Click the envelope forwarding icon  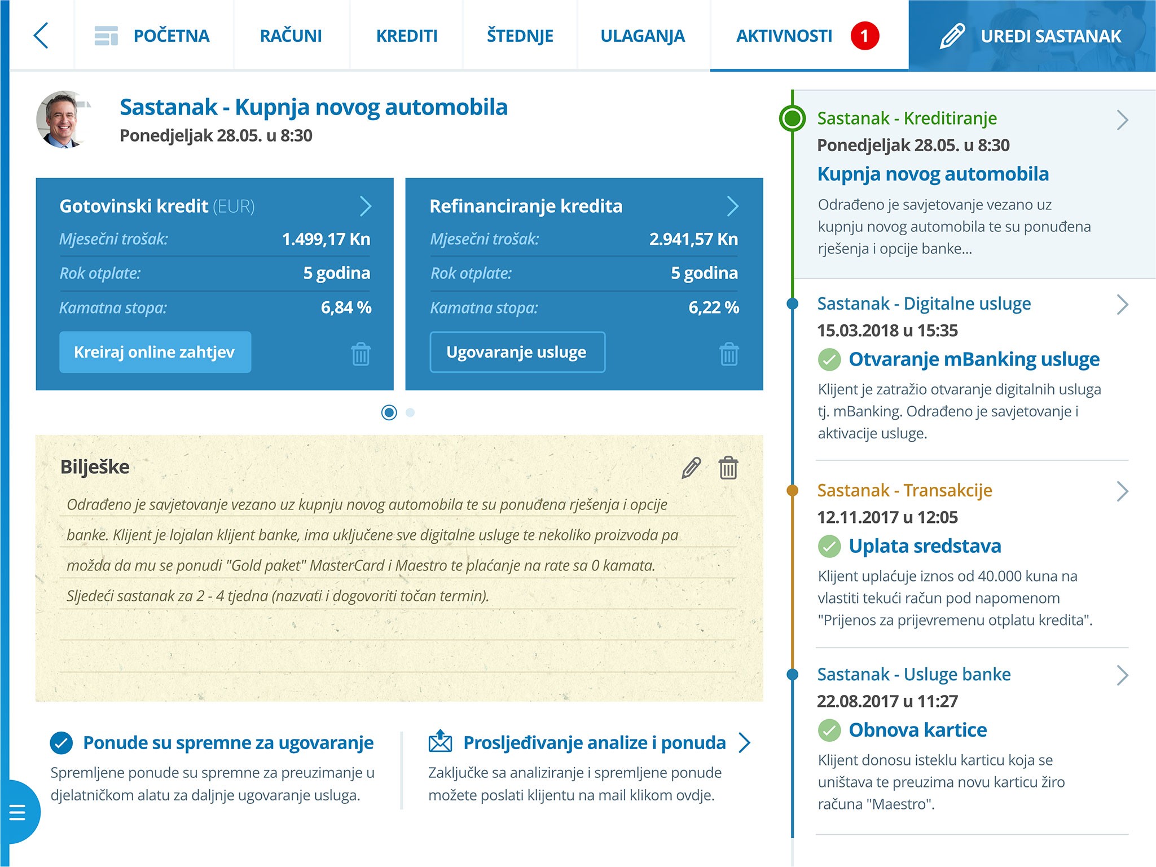[440, 742]
